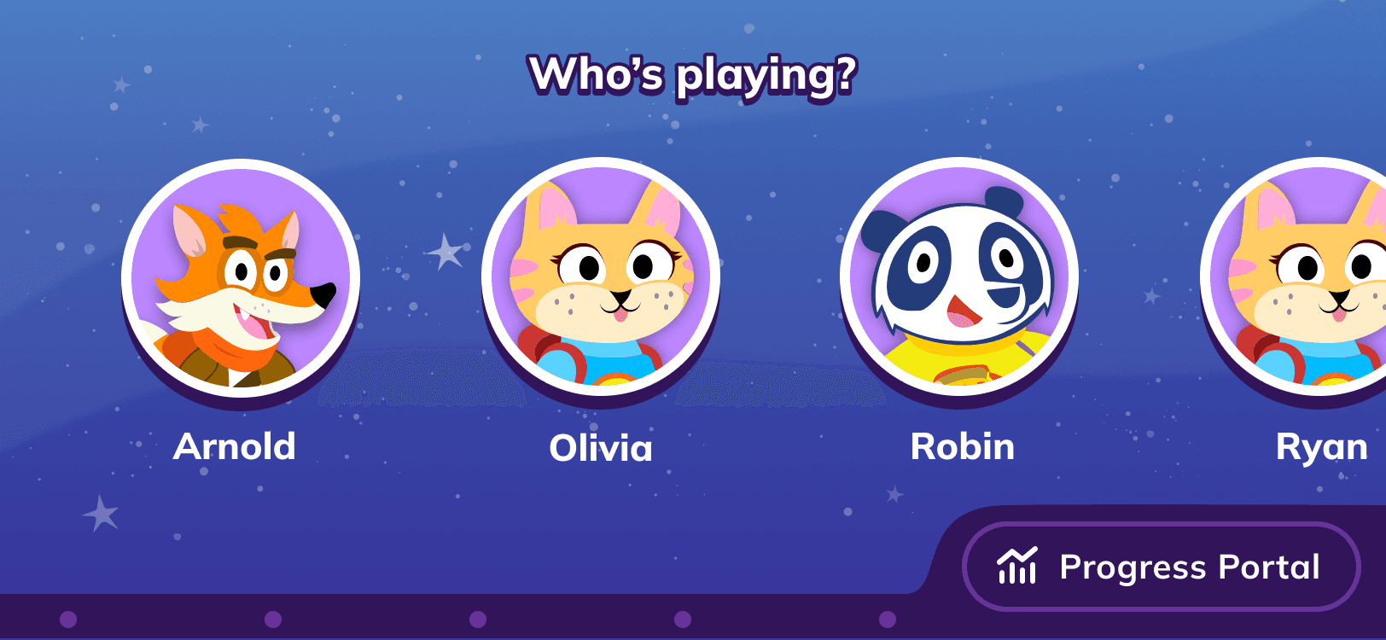Click the fifth purple dot in bottom bar
Image resolution: width=1386 pixels, height=640 pixels.
coord(888,619)
